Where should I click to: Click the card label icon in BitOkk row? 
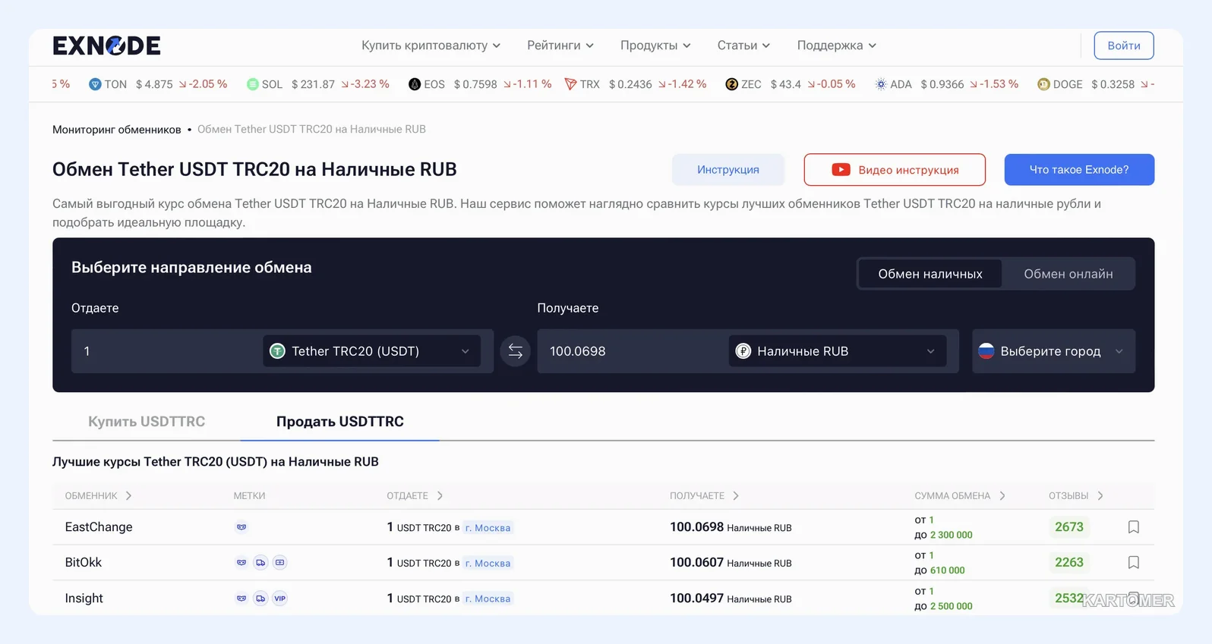click(x=279, y=563)
